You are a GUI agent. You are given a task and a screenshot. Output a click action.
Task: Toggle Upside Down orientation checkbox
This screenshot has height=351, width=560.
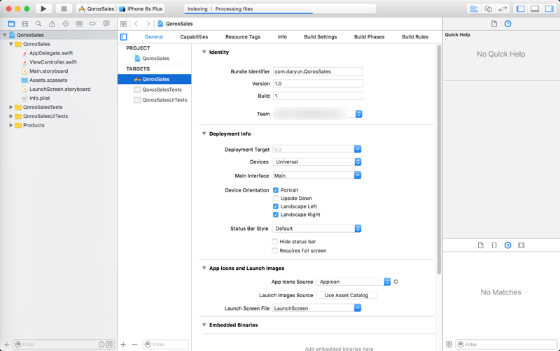click(276, 199)
